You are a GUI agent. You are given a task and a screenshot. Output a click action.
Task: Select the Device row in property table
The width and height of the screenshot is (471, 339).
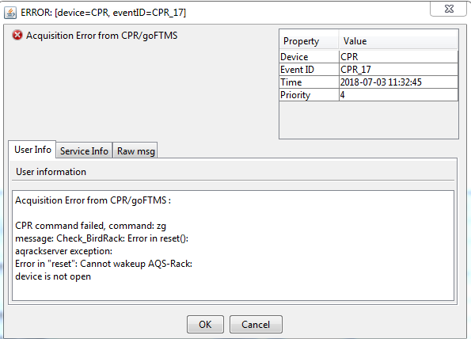(x=369, y=57)
